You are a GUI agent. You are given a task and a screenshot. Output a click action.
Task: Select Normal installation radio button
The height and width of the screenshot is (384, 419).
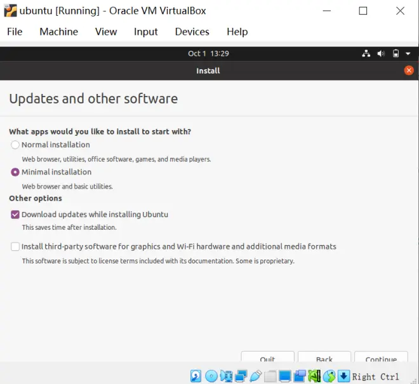tap(15, 145)
